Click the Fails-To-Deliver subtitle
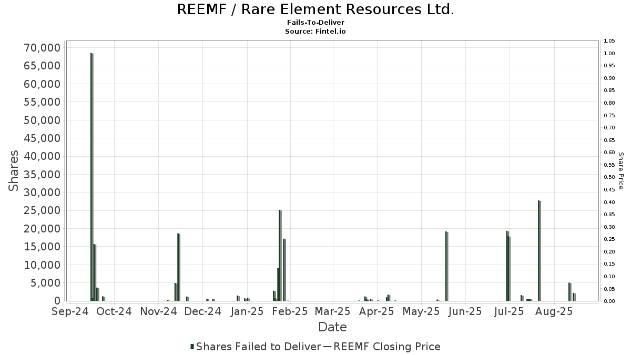Viewport: 631px width, 355px height. (315, 23)
